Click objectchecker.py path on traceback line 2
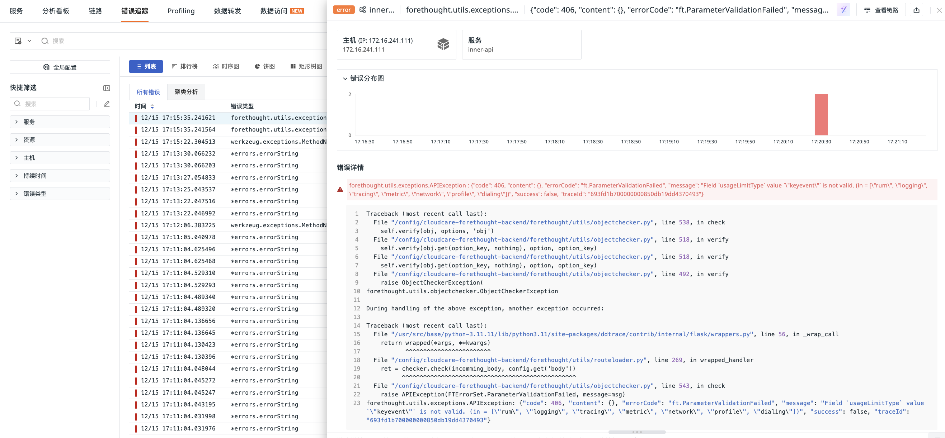 point(522,223)
